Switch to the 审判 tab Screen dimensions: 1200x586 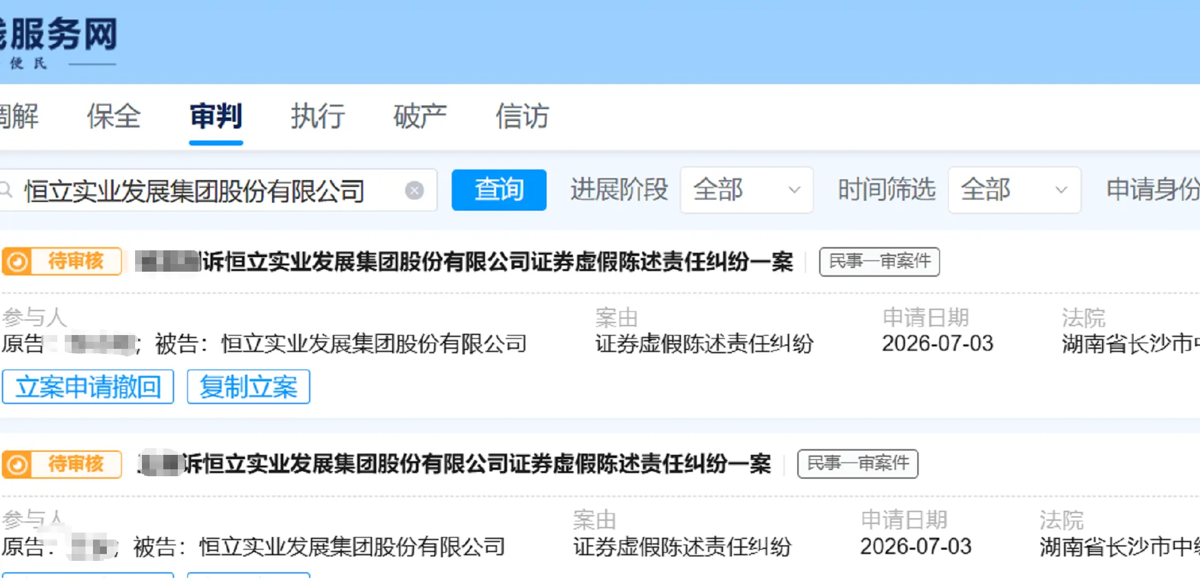(215, 116)
